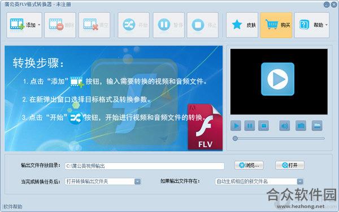Click the FLV file icon on banner
The image size is (339, 212).
click(x=205, y=127)
